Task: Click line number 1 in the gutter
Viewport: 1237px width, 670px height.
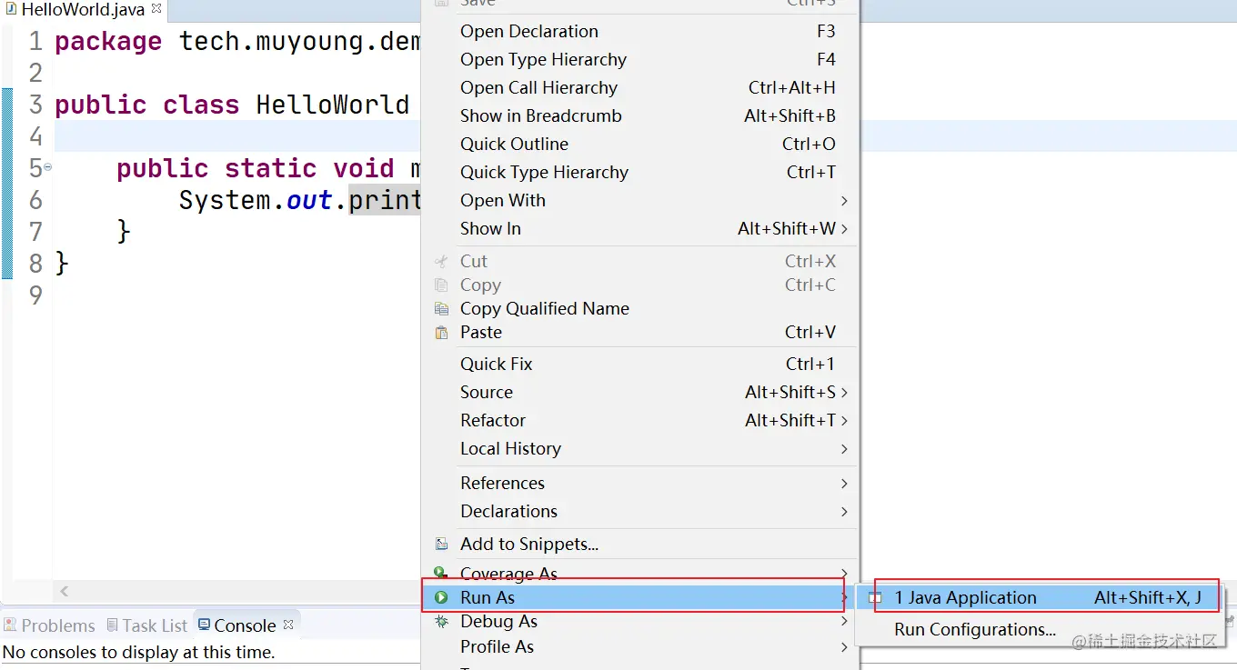Action: pos(35,42)
